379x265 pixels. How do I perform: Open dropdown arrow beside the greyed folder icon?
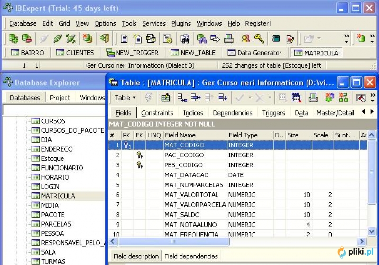coord(319,38)
